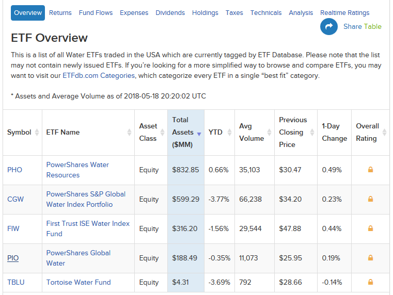Open the Dividends tab
This screenshot has height=295, width=393.
coord(170,13)
